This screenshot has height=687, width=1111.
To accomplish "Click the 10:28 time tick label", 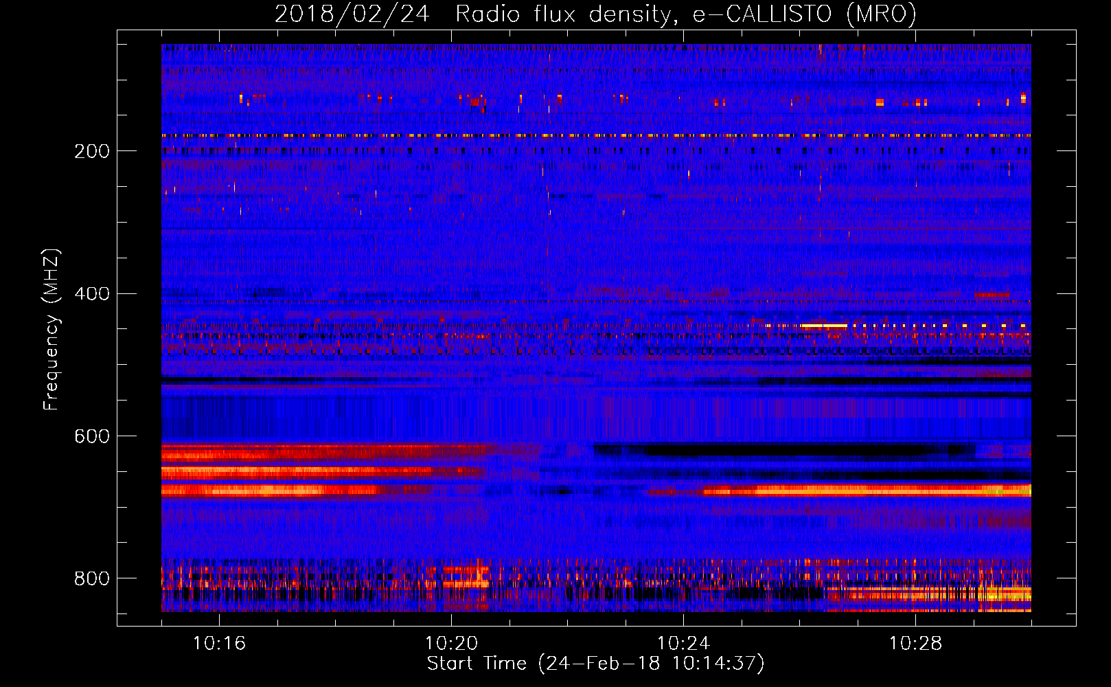I will pos(915,643).
